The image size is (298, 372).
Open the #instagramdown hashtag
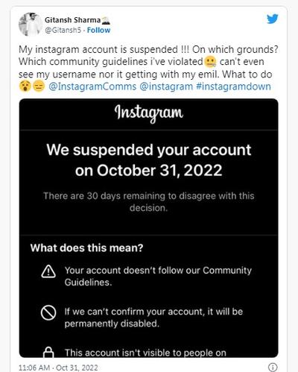(233, 86)
